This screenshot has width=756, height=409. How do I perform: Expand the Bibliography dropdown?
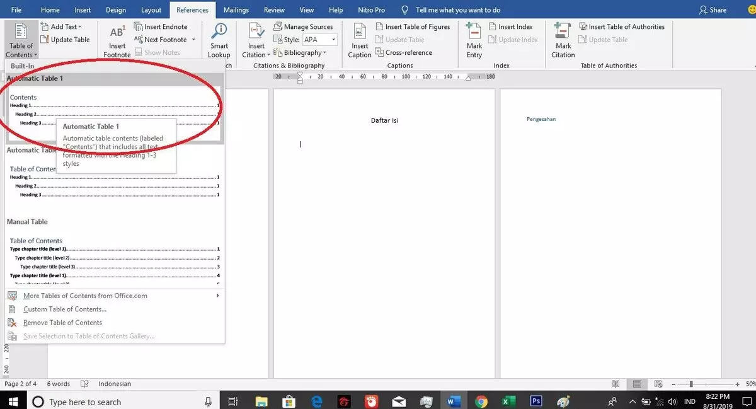(305, 53)
